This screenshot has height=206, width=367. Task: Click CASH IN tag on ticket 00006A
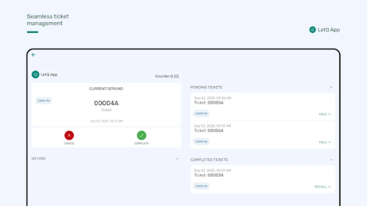pyautogui.click(x=201, y=141)
